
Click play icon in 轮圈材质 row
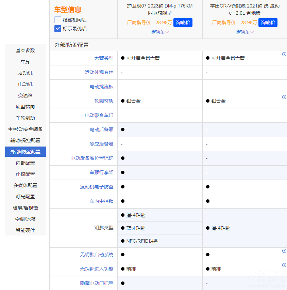click(x=284, y=97)
